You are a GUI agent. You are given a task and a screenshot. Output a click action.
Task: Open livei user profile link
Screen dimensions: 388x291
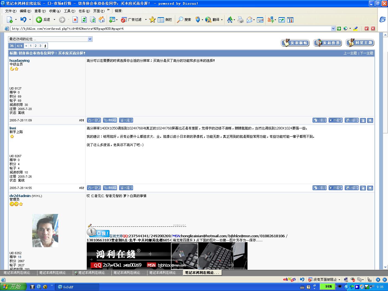(13, 128)
